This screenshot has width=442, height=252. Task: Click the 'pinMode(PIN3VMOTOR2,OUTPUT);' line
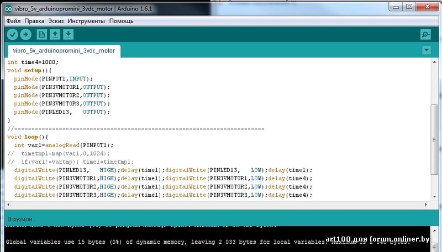pos(62,95)
